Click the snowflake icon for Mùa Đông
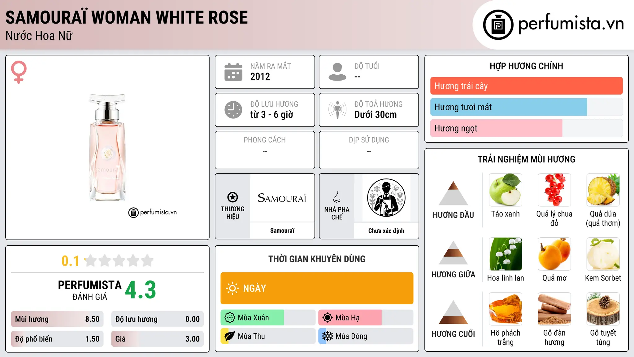The width and height of the screenshot is (634, 357). [x=328, y=336]
